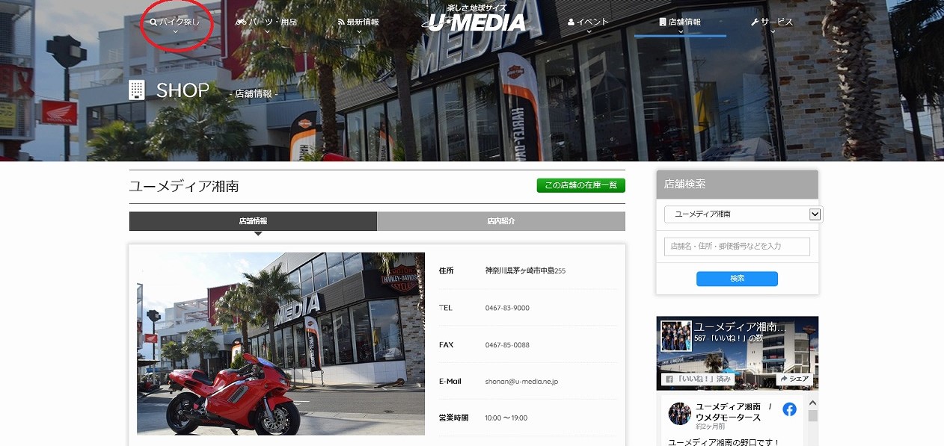Image resolution: width=944 pixels, height=446 pixels.
Task: Click the shop name/address search field
Action: [737, 247]
